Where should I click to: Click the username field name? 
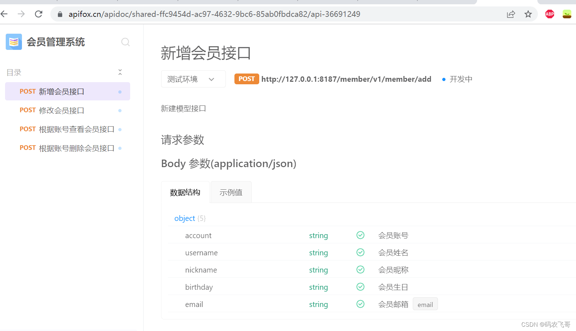[x=201, y=253]
